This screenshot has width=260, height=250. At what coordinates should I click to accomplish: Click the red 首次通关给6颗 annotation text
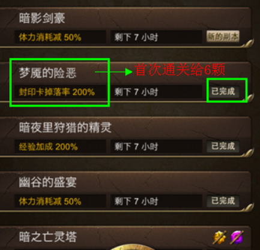point(180,70)
